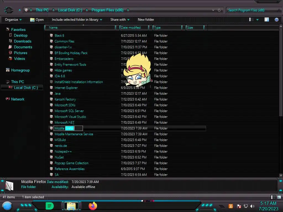This screenshot has width=283, height=212.
Task: Click the change view icon
Action: pos(251,20)
